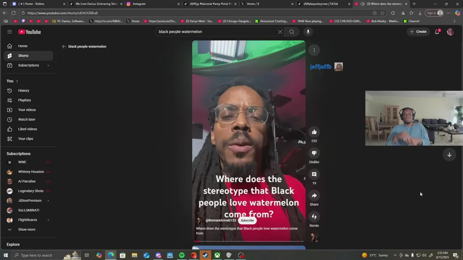The height and width of the screenshot is (260, 463).
Task: Switch to the #plaqueboymax TikTok tab
Action: [x=324, y=4]
